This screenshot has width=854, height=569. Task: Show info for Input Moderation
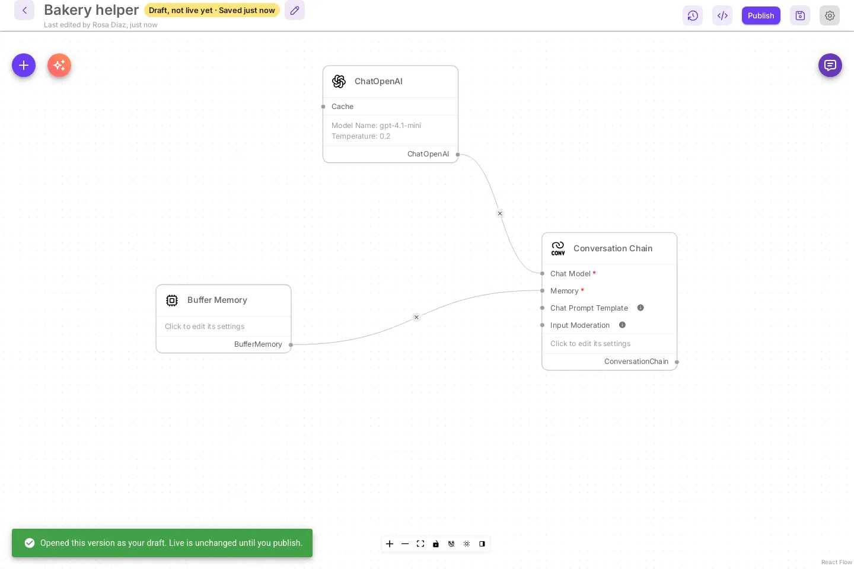point(622,325)
